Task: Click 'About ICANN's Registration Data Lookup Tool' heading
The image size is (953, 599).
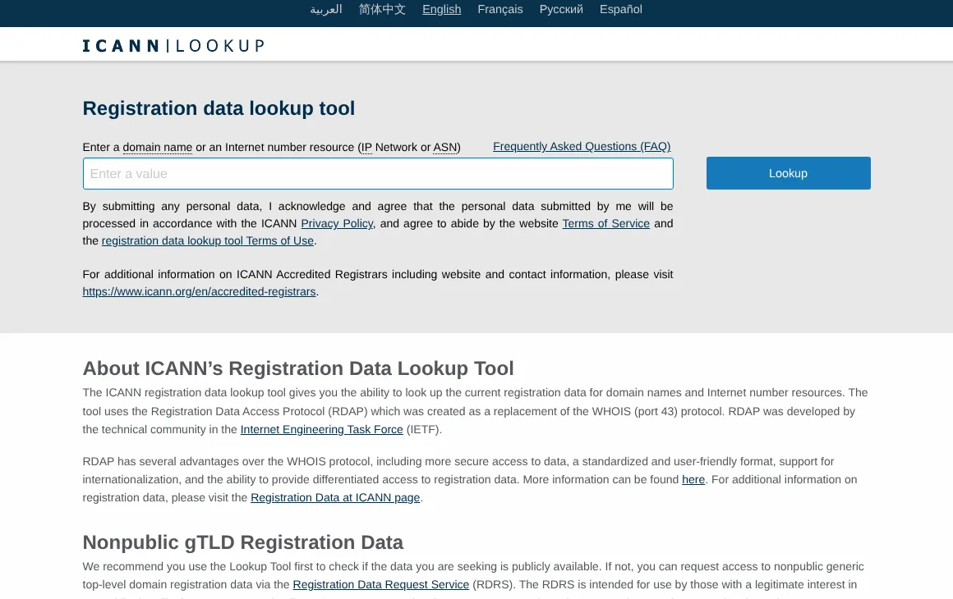Action: (298, 368)
